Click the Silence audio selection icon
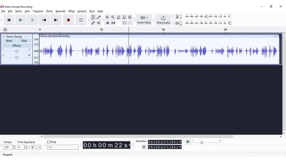 click(113, 23)
